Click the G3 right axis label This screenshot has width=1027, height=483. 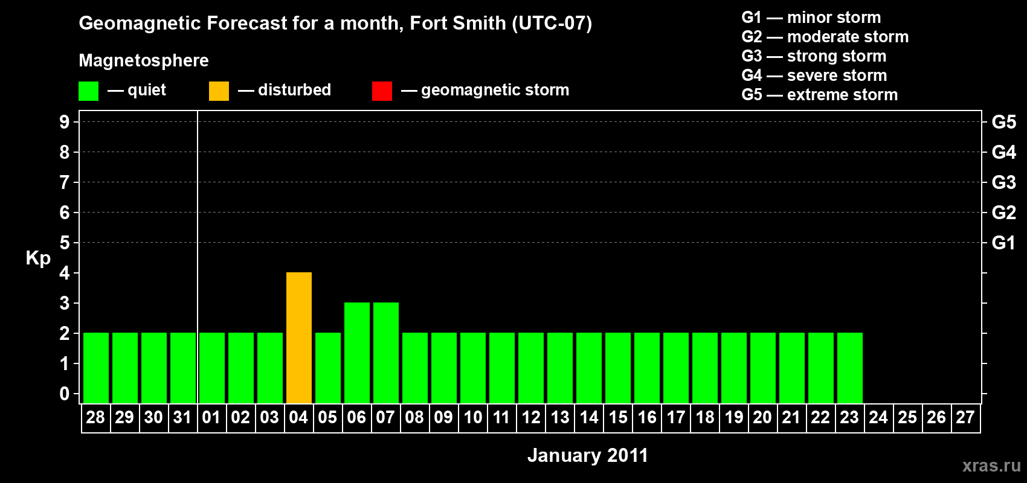(x=1004, y=182)
